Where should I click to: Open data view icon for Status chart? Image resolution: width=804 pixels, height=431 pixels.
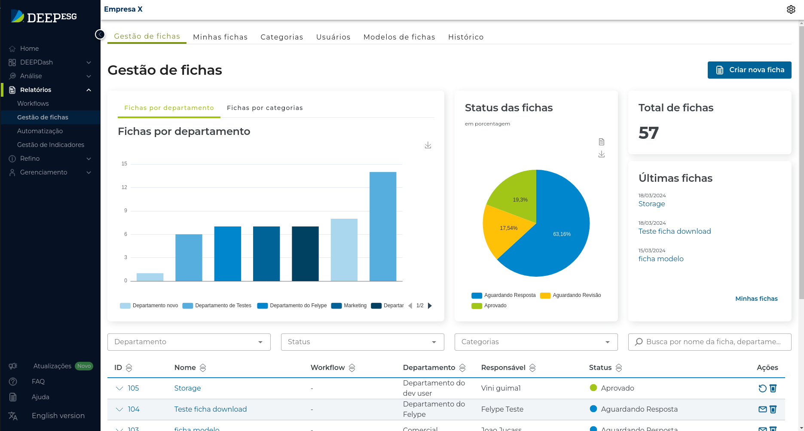tap(601, 142)
